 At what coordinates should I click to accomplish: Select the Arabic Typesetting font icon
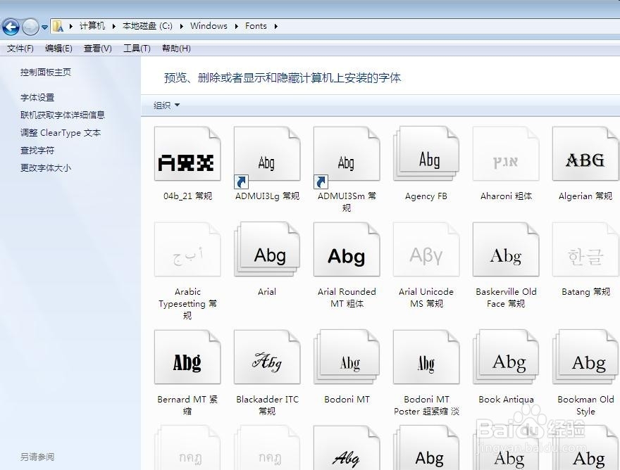(187, 250)
